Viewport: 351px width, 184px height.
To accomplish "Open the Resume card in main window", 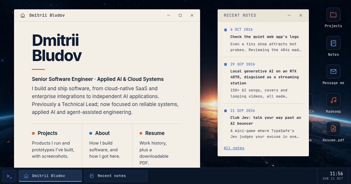I will [157, 145].
